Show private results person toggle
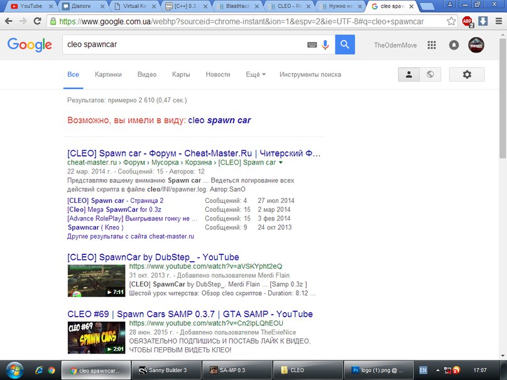The height and width of the screenshot is (380, 507). (x=409, y=74)
